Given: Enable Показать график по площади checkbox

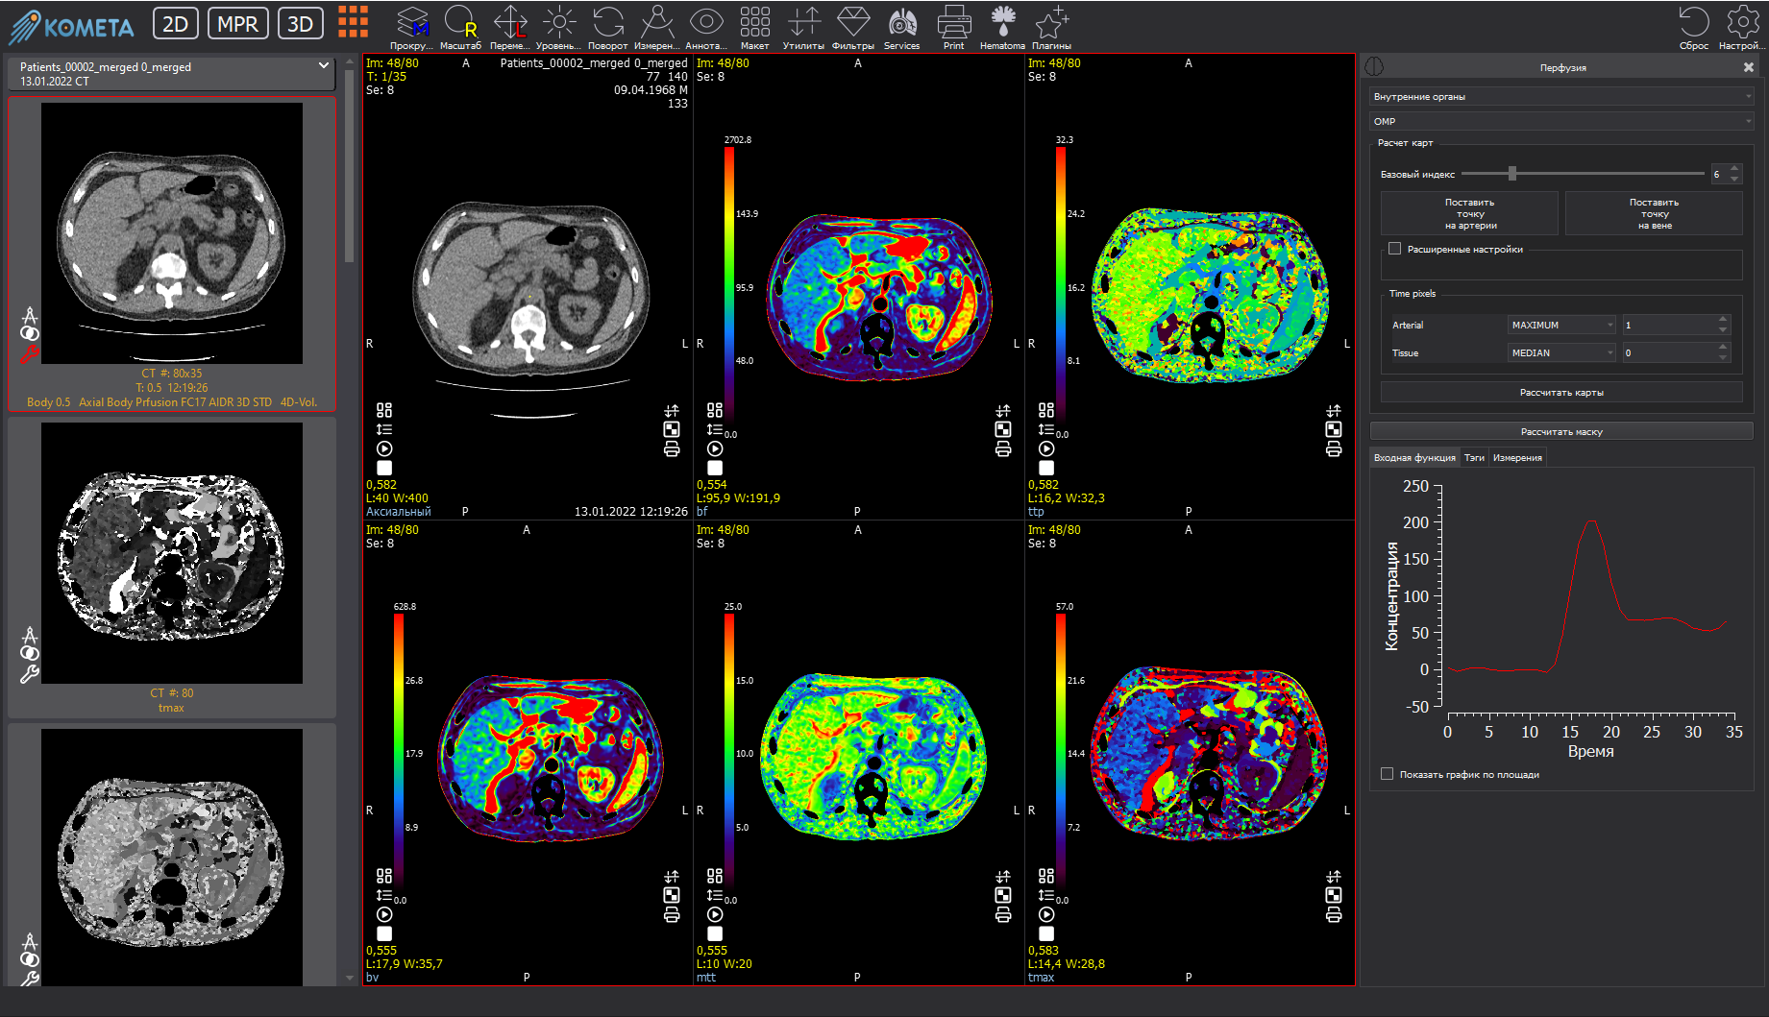Looking at the screenshot, I should (1387, 774).
